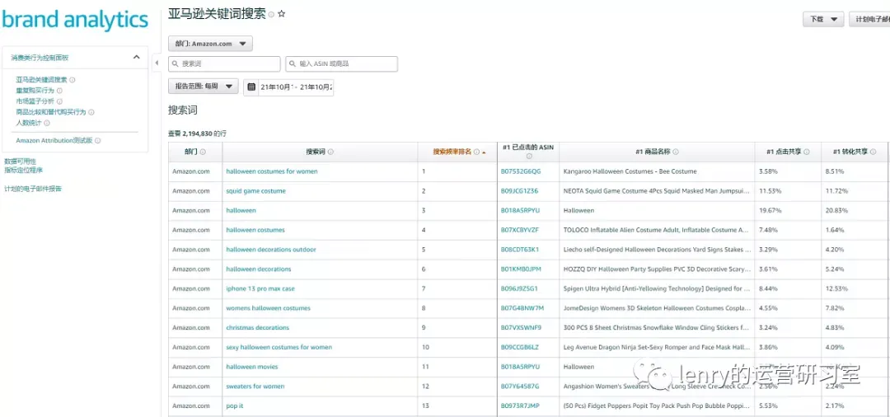890x417 pixels.
Task: Click info icon beside 商品比较和替代购买行为
Action: click(x=91, y=112)
